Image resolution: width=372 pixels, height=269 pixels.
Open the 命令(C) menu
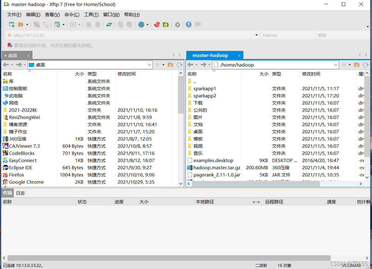pos(72,15)
